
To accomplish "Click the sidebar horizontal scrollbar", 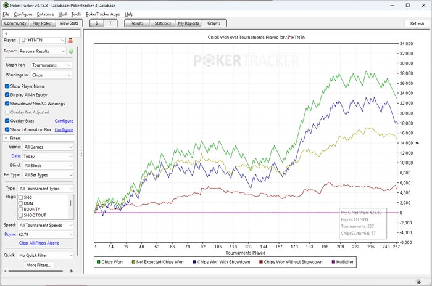I will (x=35, y=271).
